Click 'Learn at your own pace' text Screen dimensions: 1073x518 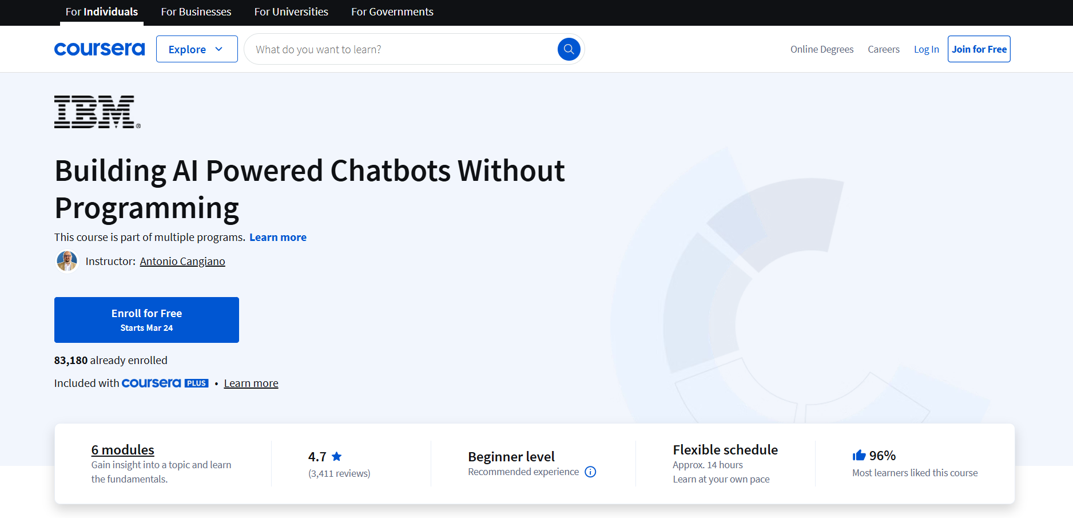click(721, 479)
